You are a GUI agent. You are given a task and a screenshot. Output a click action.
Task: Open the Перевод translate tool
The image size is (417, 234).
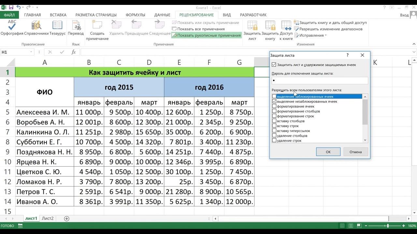(x=76, y=28)
